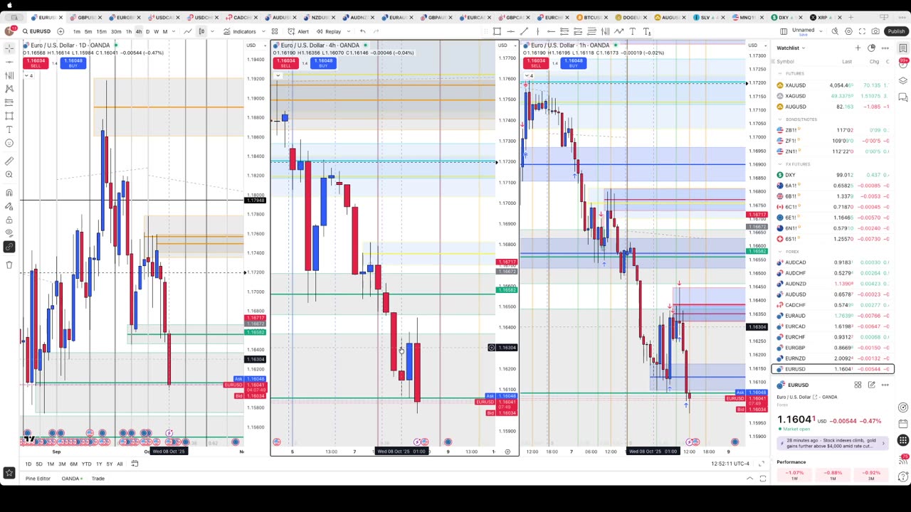Image resolution: width=911 pixels, height=512 pixels.
Task: Open the quick search icon
Action: pyautogui.click(x=835, y=31)
